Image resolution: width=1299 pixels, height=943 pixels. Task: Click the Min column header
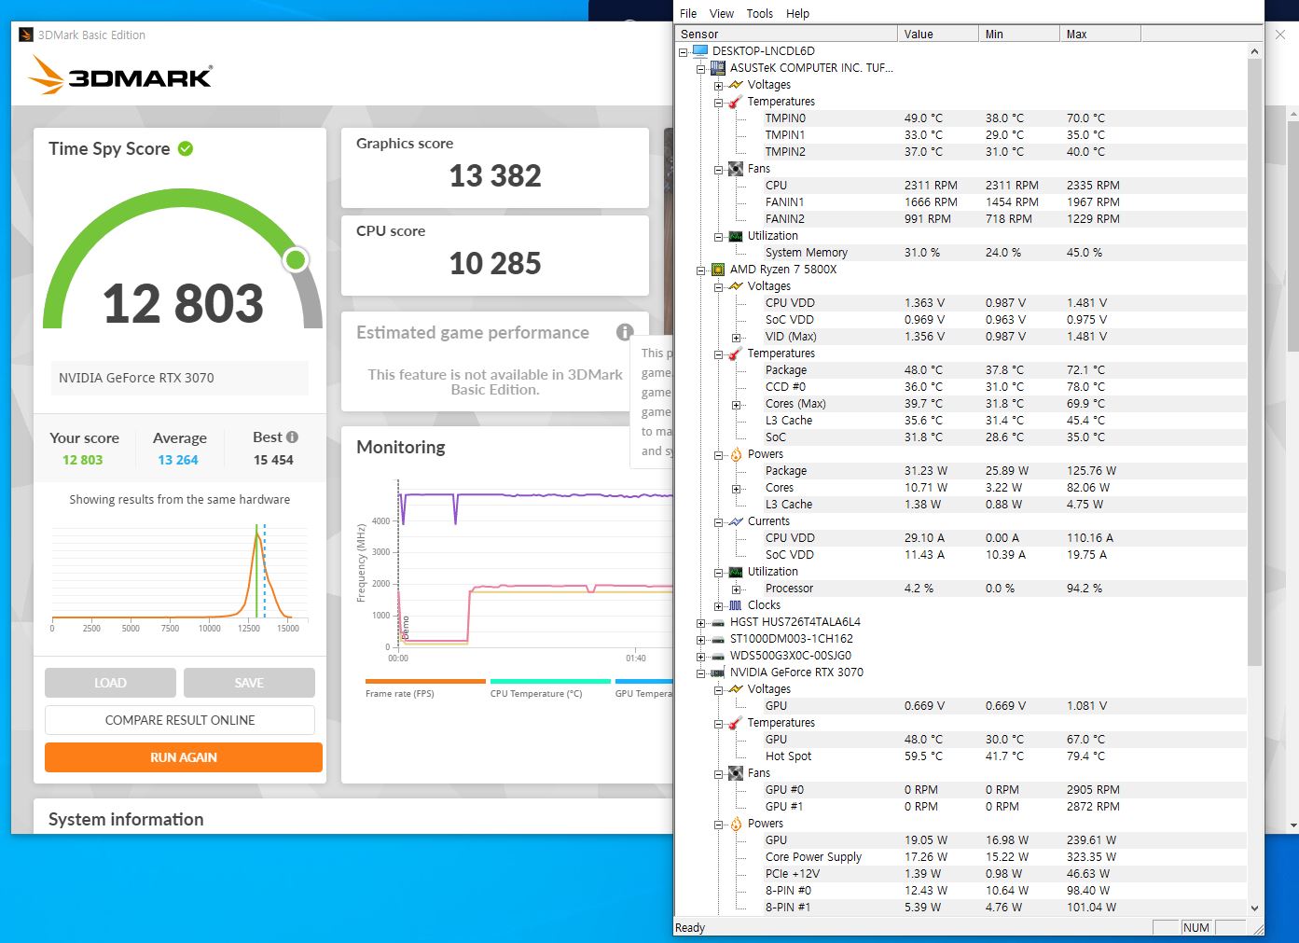[x=1019, y=34]
